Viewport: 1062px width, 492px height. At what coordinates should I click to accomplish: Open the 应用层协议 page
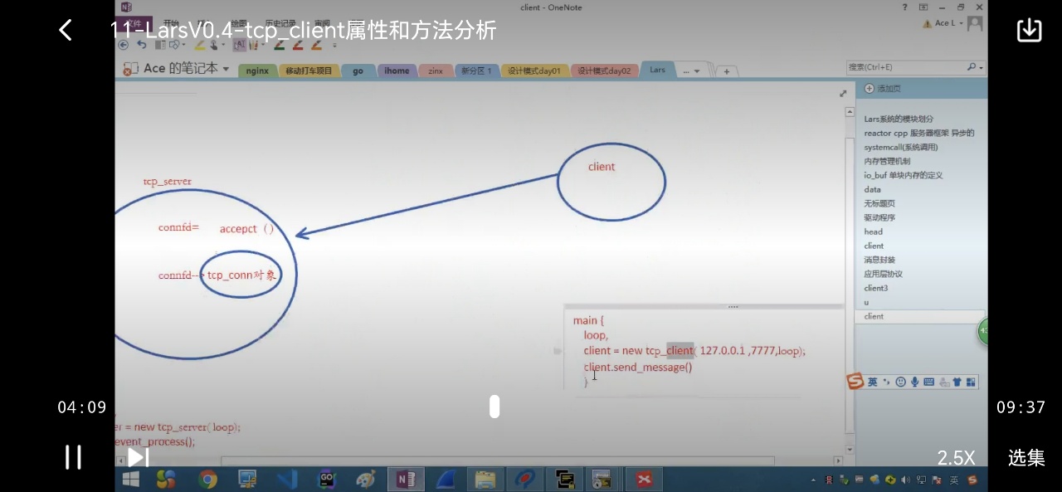coord(883,274)
